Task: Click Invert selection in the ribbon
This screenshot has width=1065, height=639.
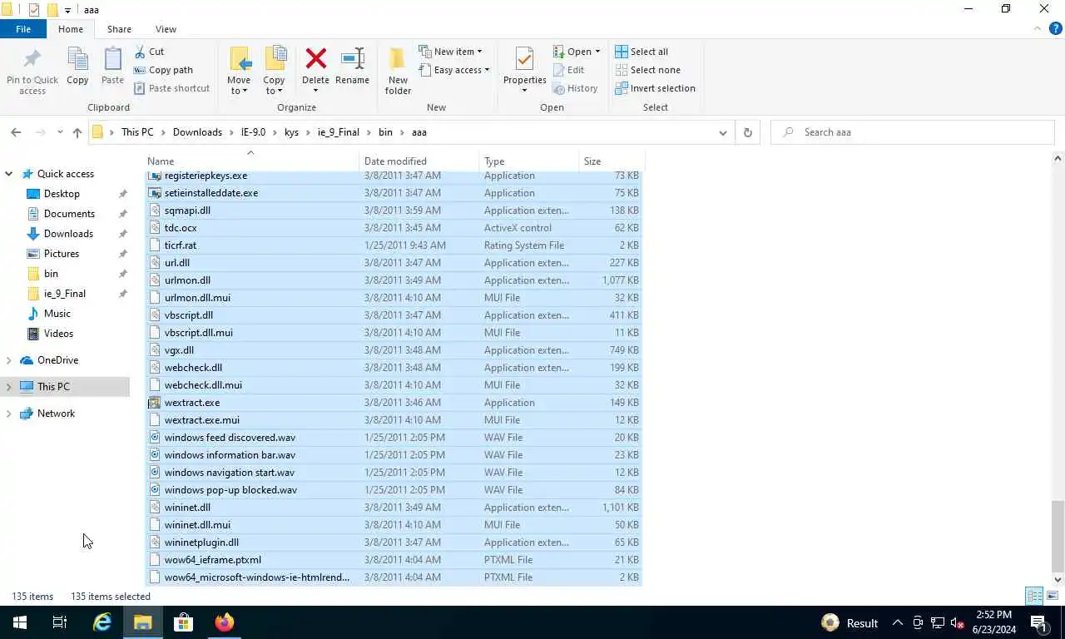Action: point(655,88)
